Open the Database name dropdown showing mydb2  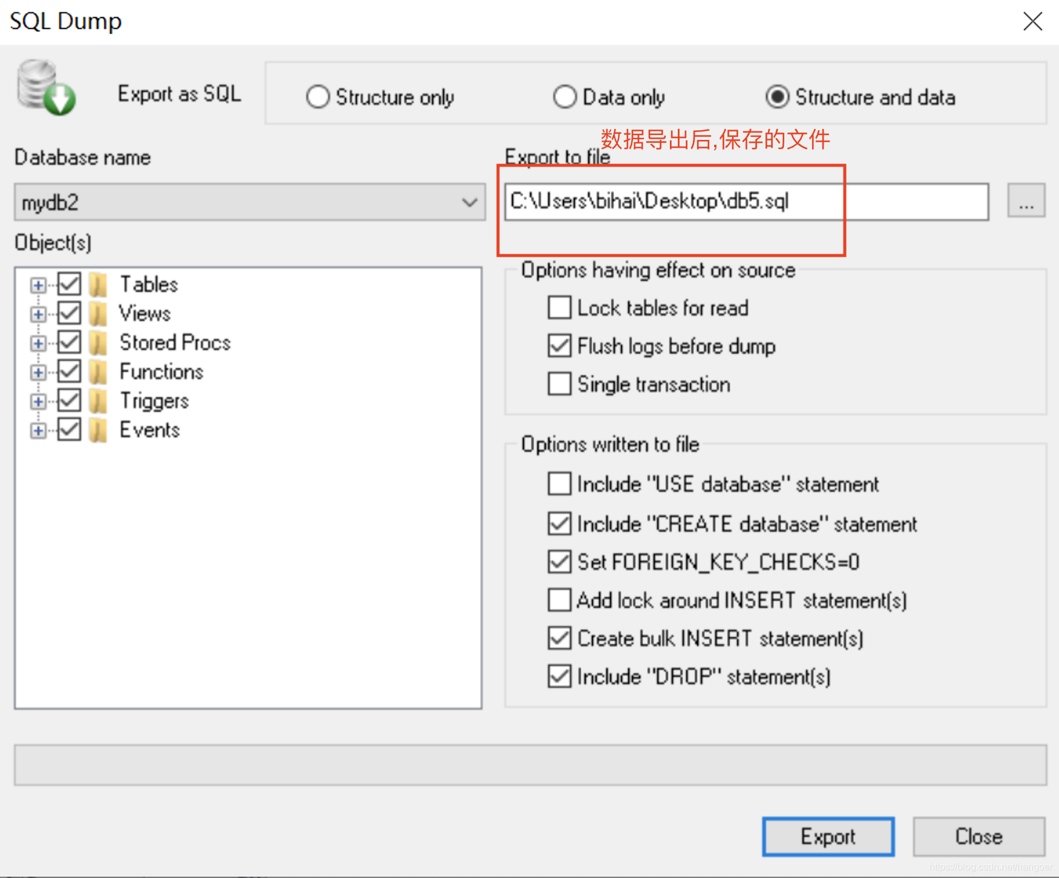tap(250, 202)
